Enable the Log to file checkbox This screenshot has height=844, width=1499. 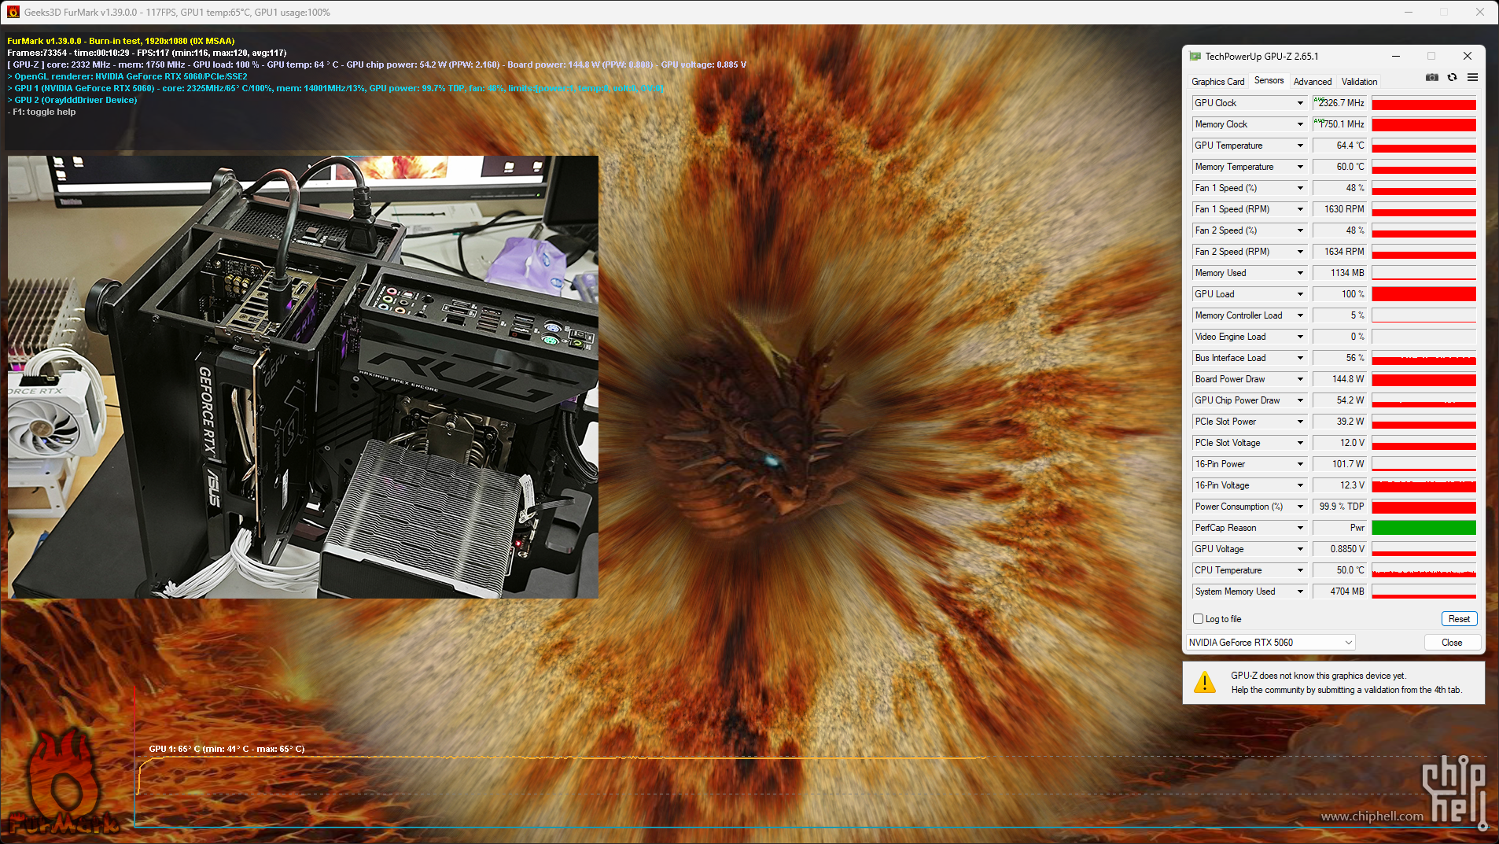(1199, 619)
